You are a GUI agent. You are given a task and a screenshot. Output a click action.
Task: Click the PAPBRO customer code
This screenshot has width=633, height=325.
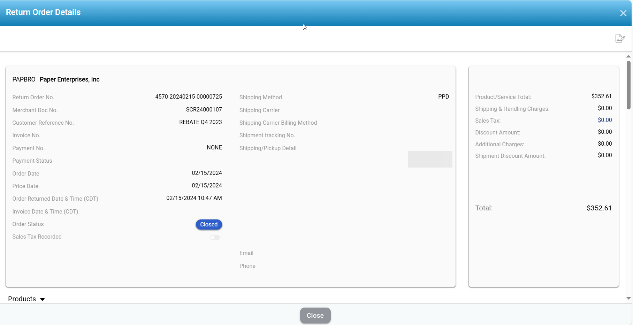click(24, 79)
